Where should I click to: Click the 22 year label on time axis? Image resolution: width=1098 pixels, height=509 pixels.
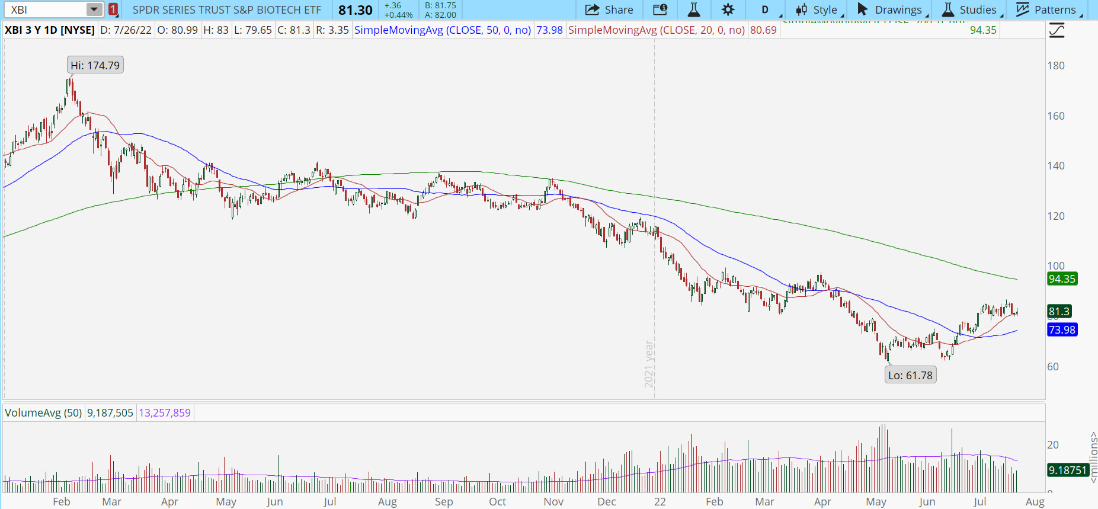point(660,502)
